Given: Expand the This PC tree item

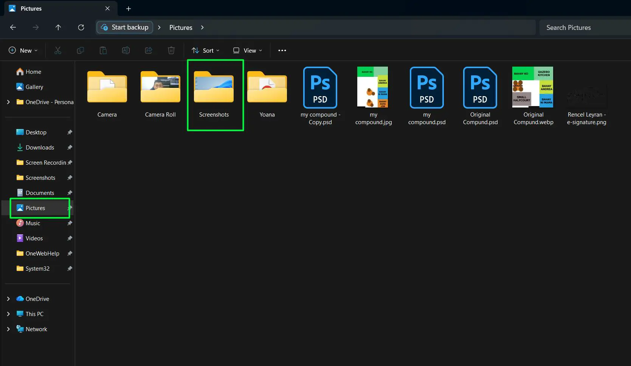Looking at the screenshot, I should 8,314.
